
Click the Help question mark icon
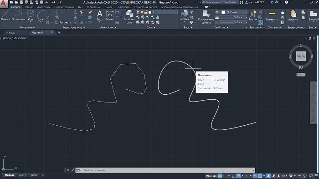(287, 2)
